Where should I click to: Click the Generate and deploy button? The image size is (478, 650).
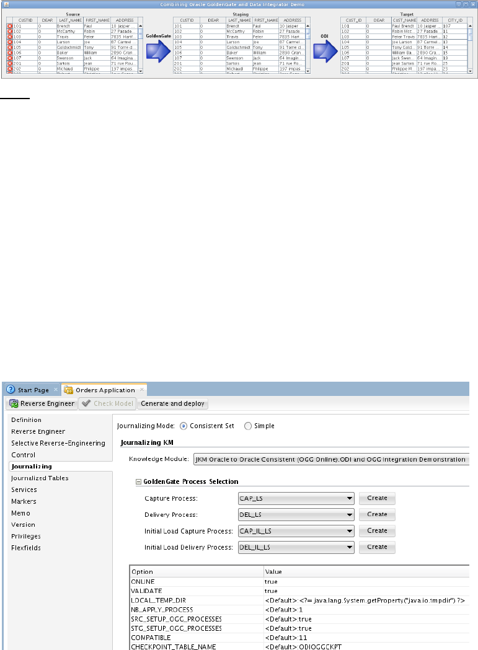[x=172, y=404]
